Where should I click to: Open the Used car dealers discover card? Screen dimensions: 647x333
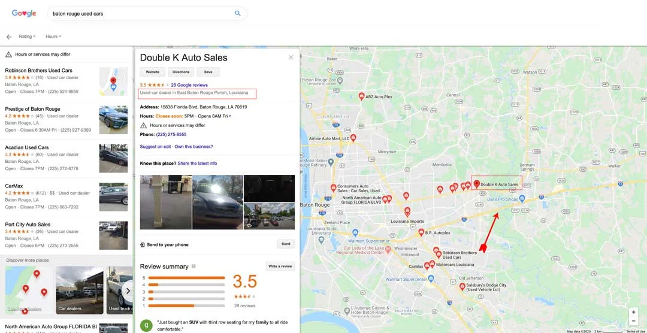point(29,290)
